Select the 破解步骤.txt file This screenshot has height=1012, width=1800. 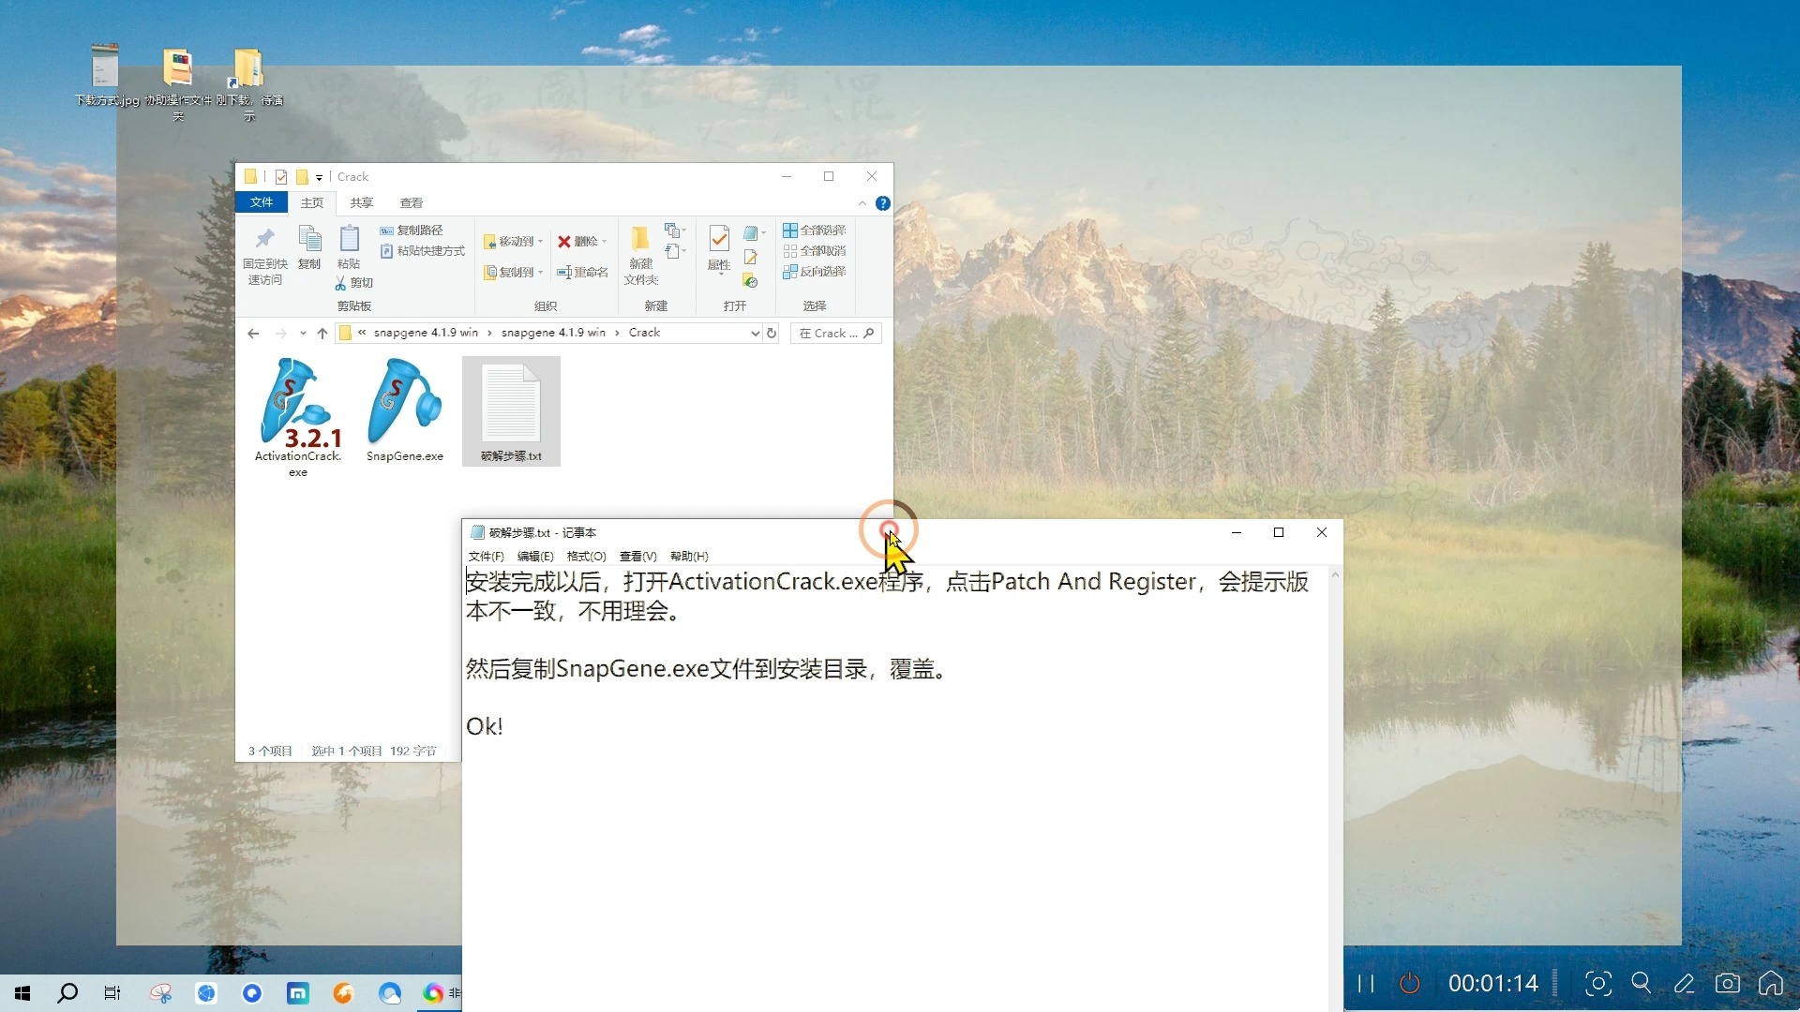pyautogui.click(x=511, y=410)
